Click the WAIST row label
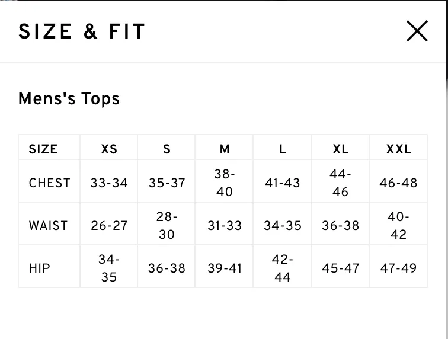 tap(48, 226)
